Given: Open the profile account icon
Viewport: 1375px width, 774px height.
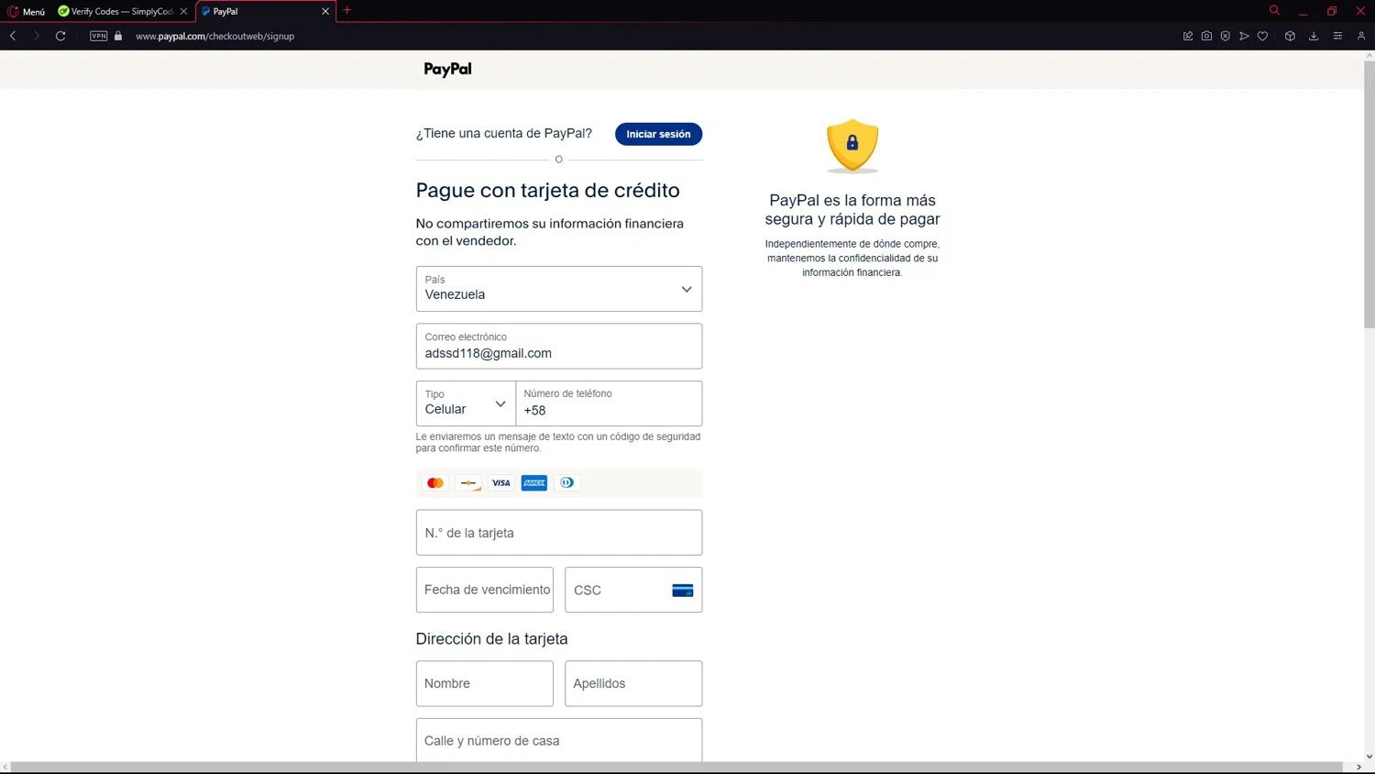Looking at the screenshot, I should [x=1361, y=36].
